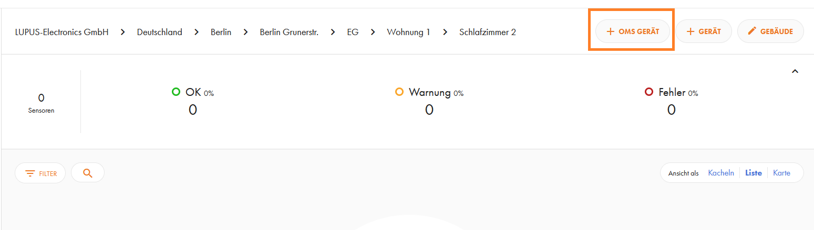Click the OMS Gerät add button
This screenshot has width=814, height=230.
633,31
